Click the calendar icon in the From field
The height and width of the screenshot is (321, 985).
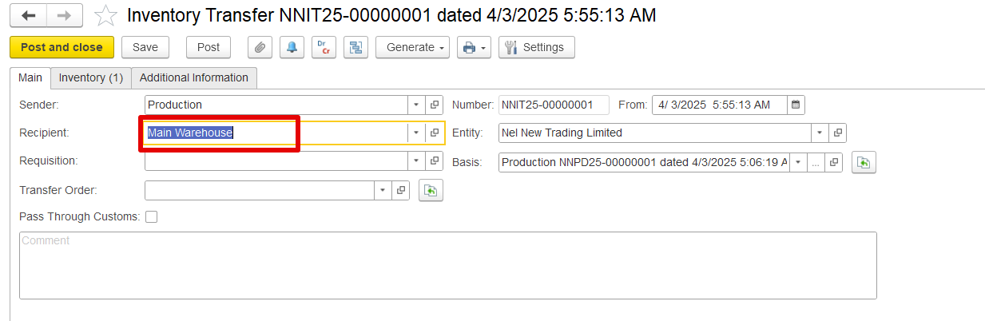tap(796, 105)
